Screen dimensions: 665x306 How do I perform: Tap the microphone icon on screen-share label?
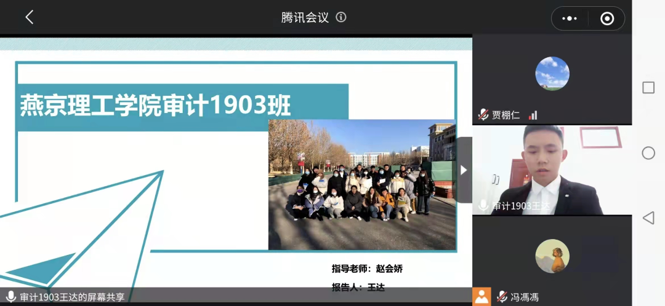[10, 297]
